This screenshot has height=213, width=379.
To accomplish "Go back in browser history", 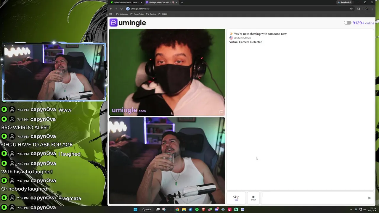I will point(111,9).
